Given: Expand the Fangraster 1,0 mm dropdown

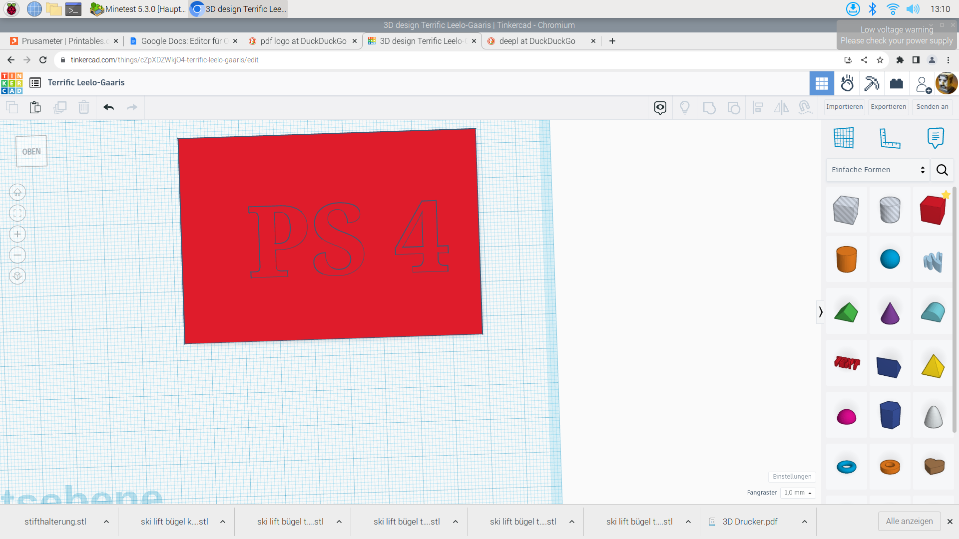Looking at the screenshot, I should [798, 493].
